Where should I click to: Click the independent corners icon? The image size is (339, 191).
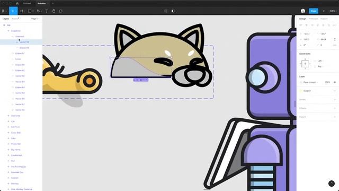point(335,45)
